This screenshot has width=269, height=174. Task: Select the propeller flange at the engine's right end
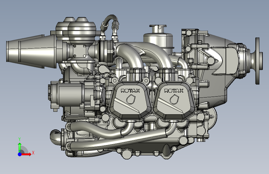click(257, 61)
